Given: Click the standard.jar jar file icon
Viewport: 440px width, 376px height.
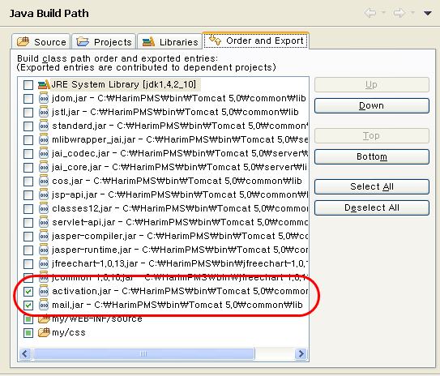Looking at the screenshot, I should pos(44,126).
